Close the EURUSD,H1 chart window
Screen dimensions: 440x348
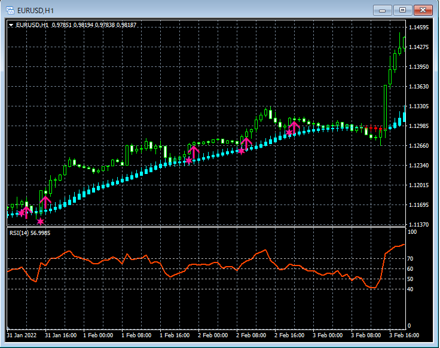tap(423, 10)
